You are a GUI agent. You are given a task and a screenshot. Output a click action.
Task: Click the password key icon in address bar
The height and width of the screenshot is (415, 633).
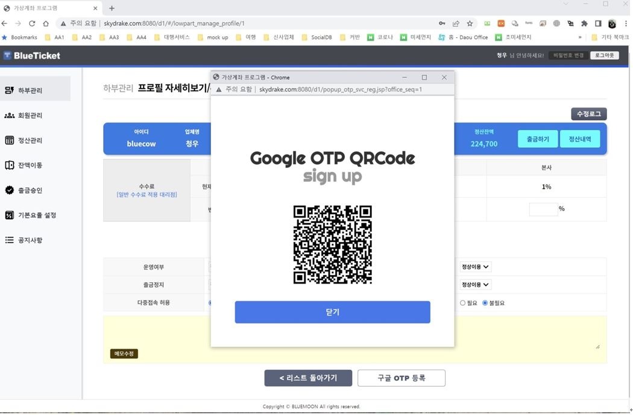point(442,24)
